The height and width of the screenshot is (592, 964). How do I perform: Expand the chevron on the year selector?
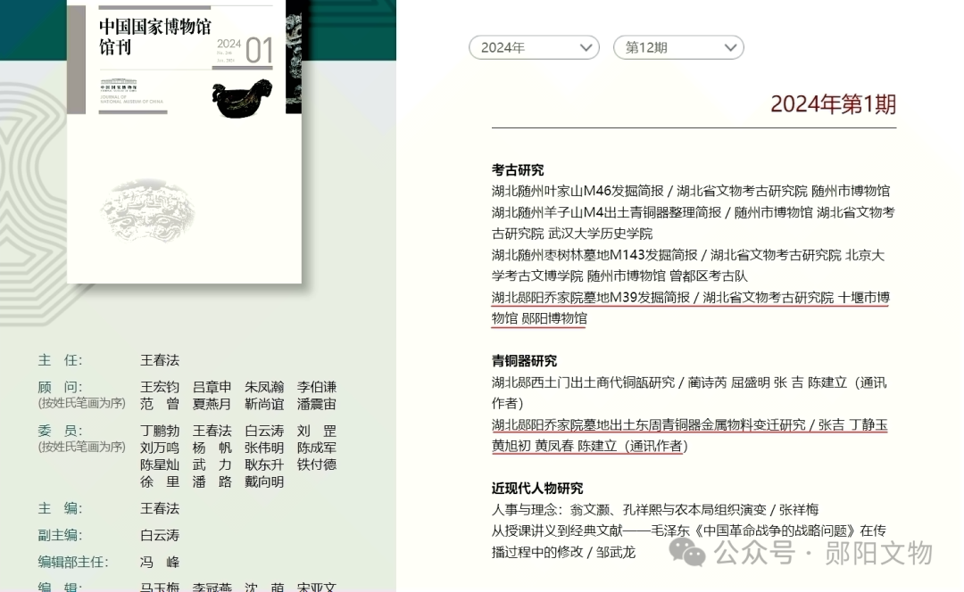coord(585,47)
